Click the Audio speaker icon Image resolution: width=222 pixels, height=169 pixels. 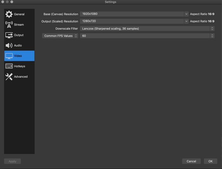pyautogui.click(x=9, y=45)
